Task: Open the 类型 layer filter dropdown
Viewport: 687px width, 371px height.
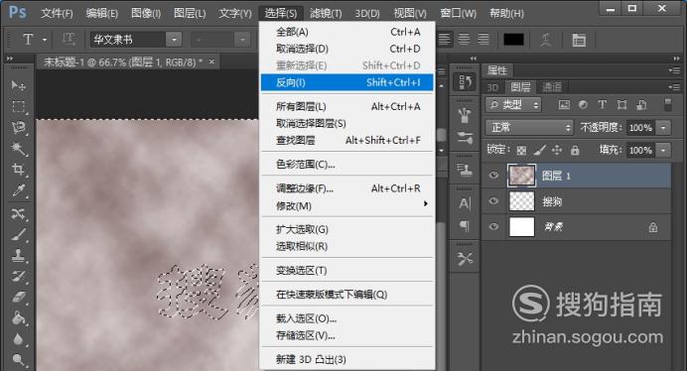Action: point(513,105)
